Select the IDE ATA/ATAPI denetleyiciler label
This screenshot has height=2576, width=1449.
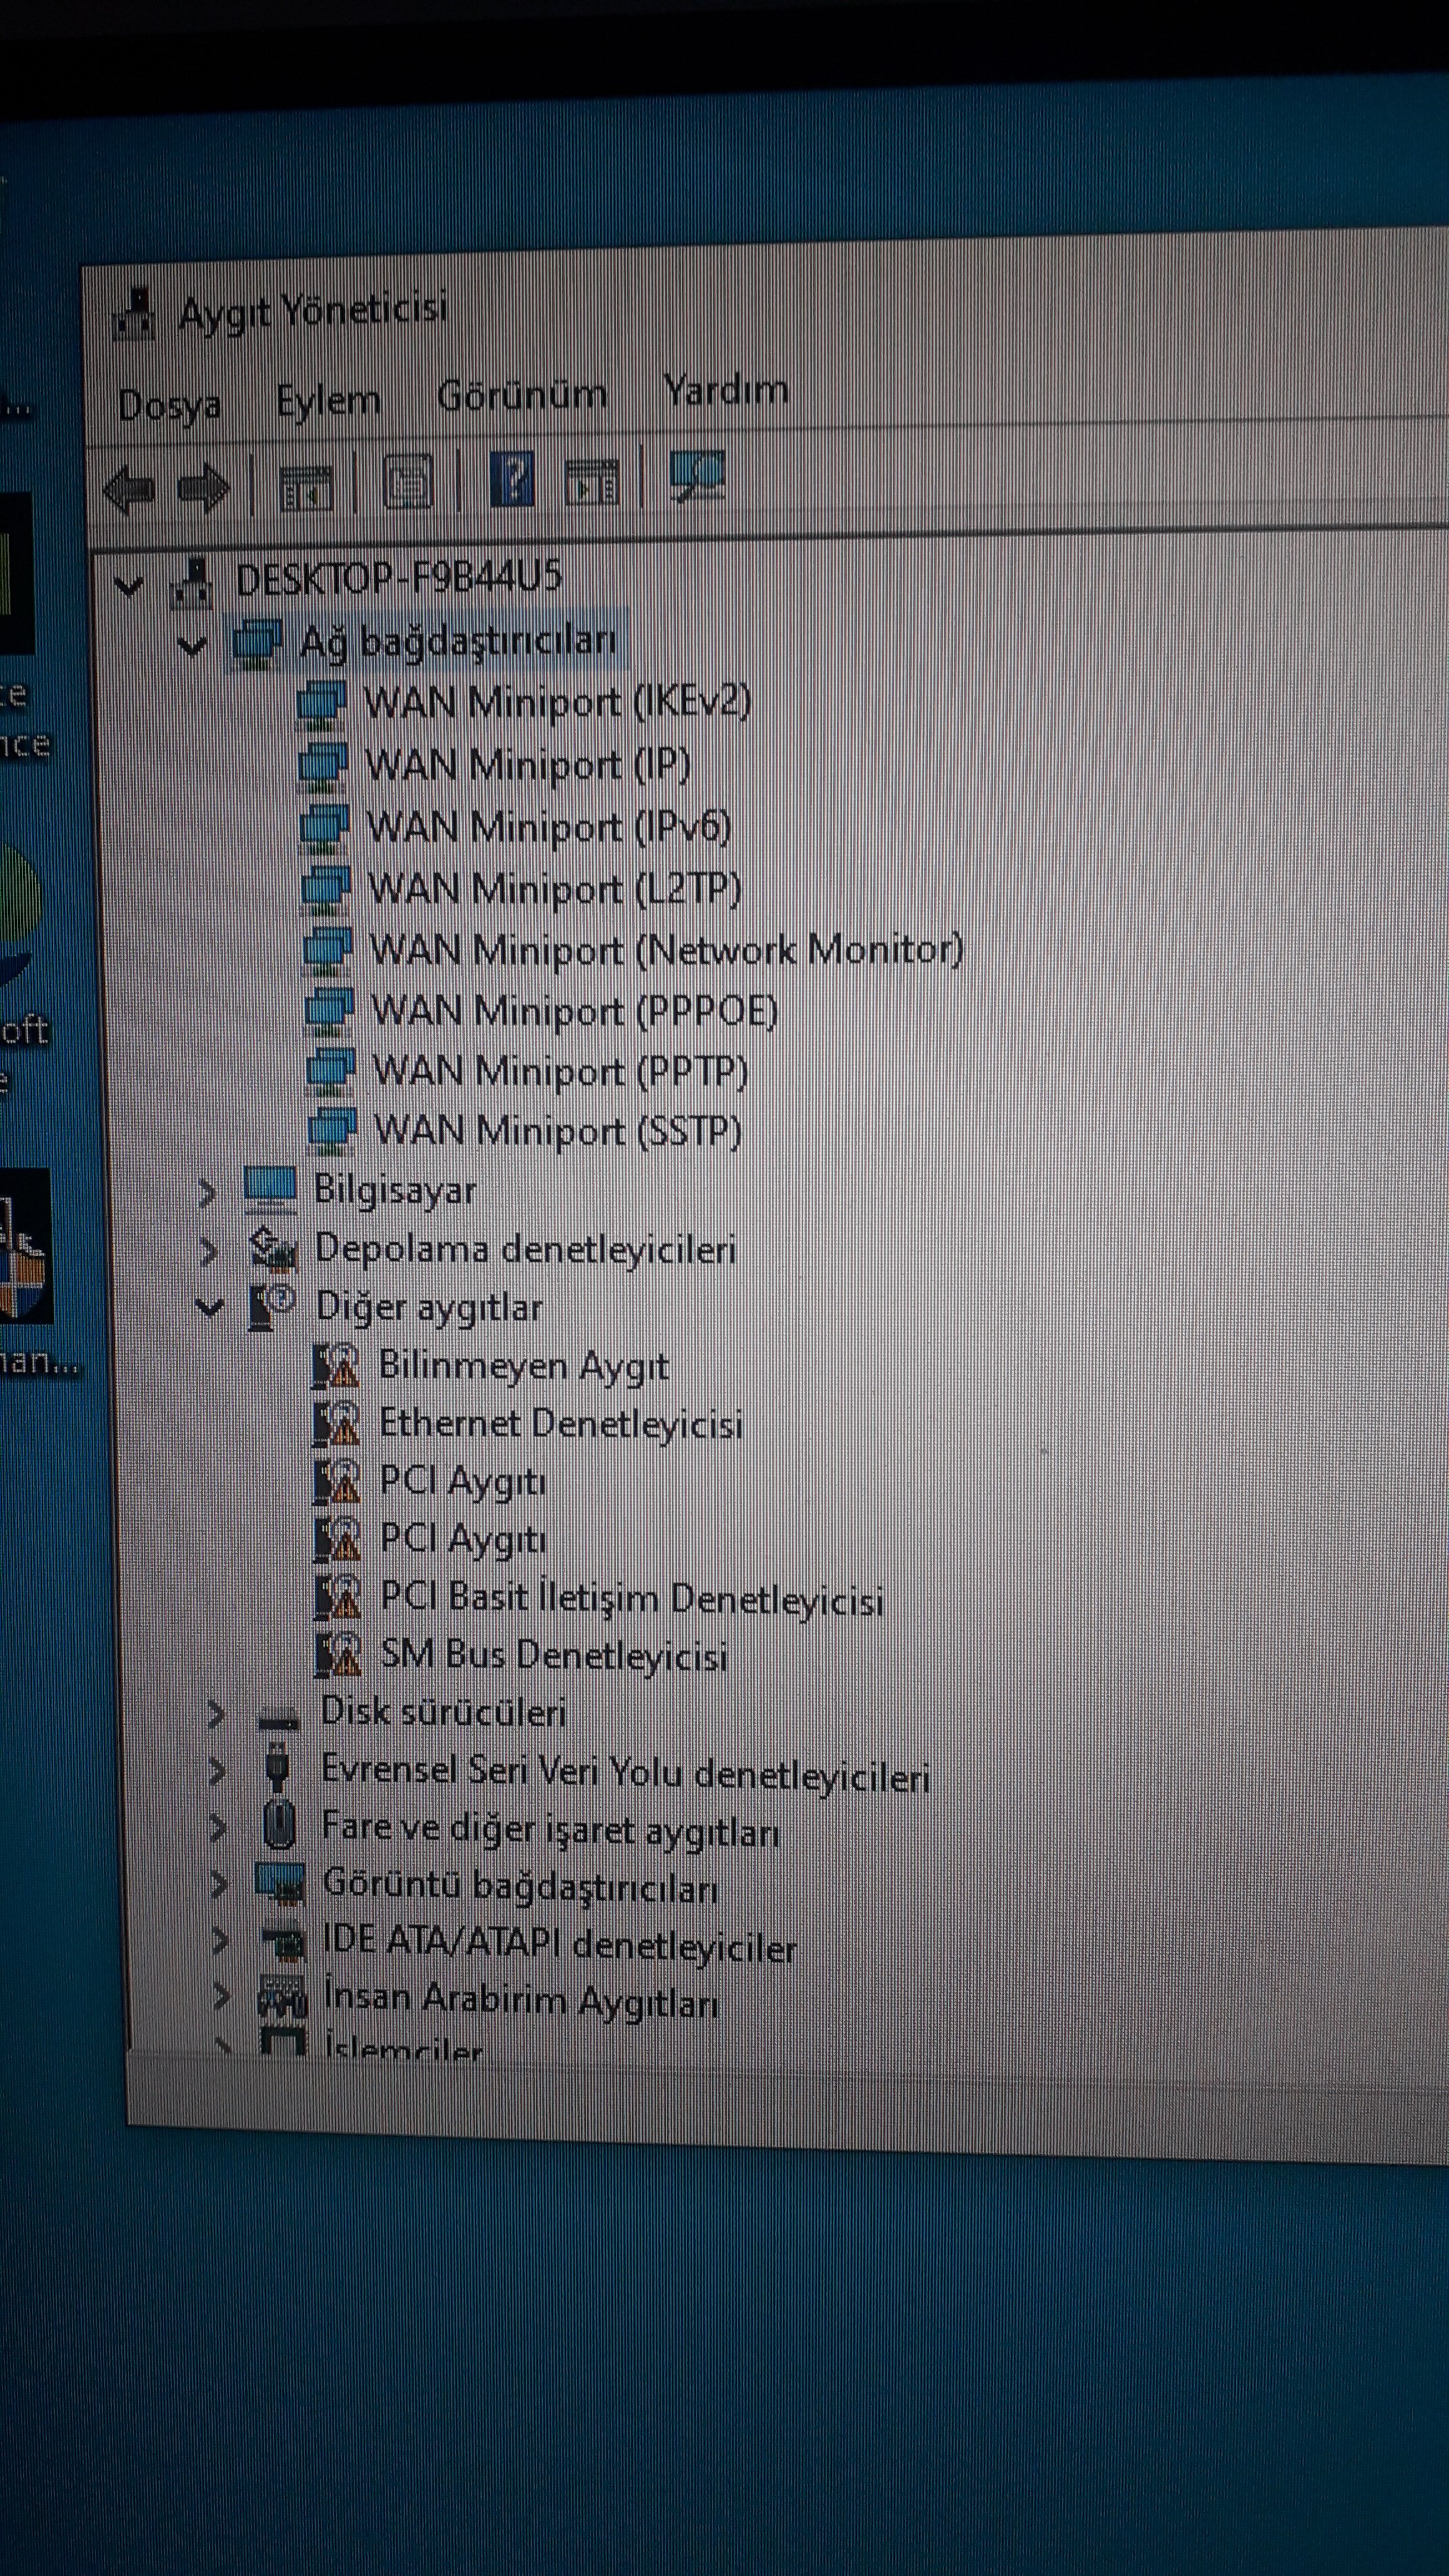point(559,1944)
